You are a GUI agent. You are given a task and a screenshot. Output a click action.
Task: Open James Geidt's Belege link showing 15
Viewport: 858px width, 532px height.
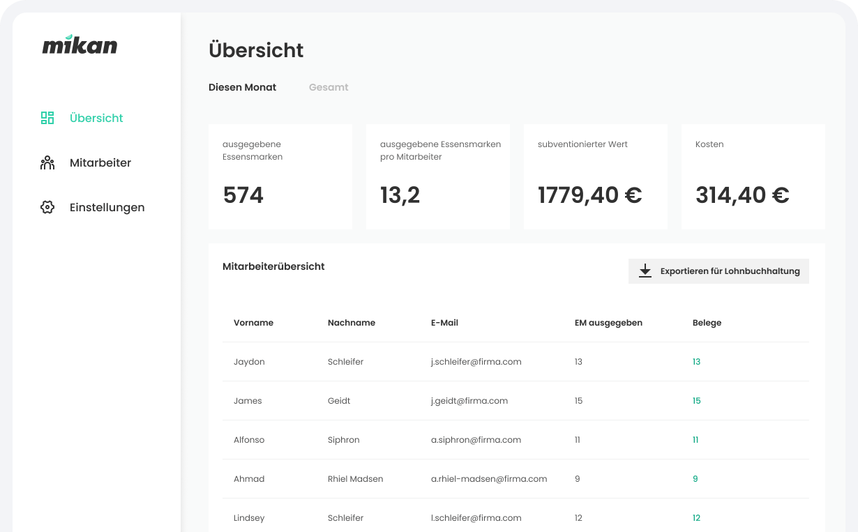(695, 401)
